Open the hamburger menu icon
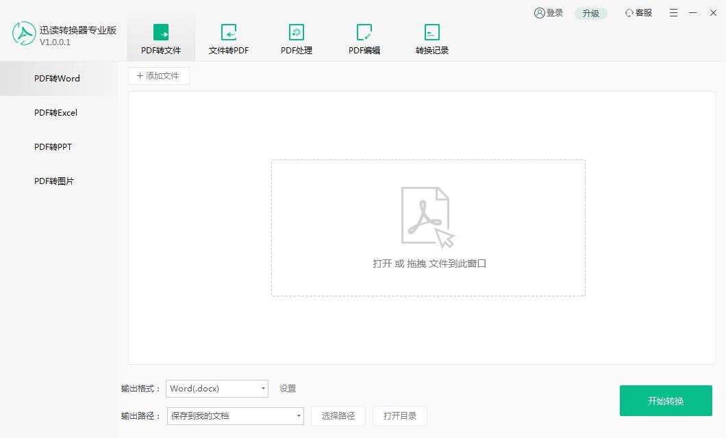 click(x=673, y=12)
